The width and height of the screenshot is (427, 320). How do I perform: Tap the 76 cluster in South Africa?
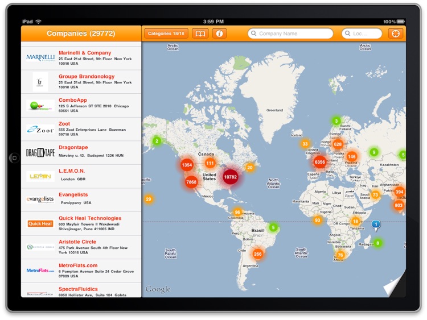pos(340,255)
